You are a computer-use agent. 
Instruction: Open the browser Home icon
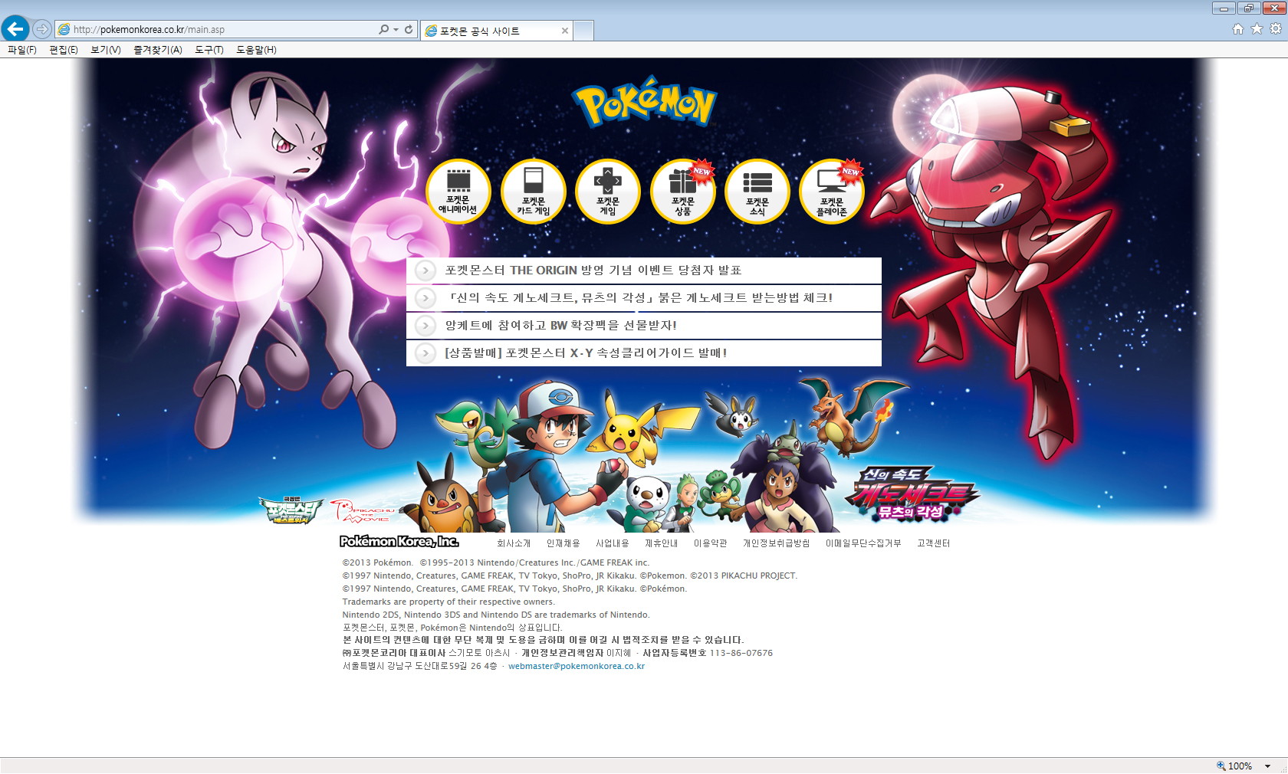tap(1238, 29)
